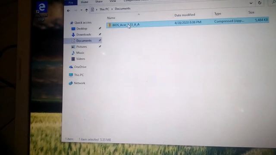Click the pin icon next to Downloads
Image resolution: width=276 pixels, height=155 pixels.
pyautogui.click(x=100, y=34)
